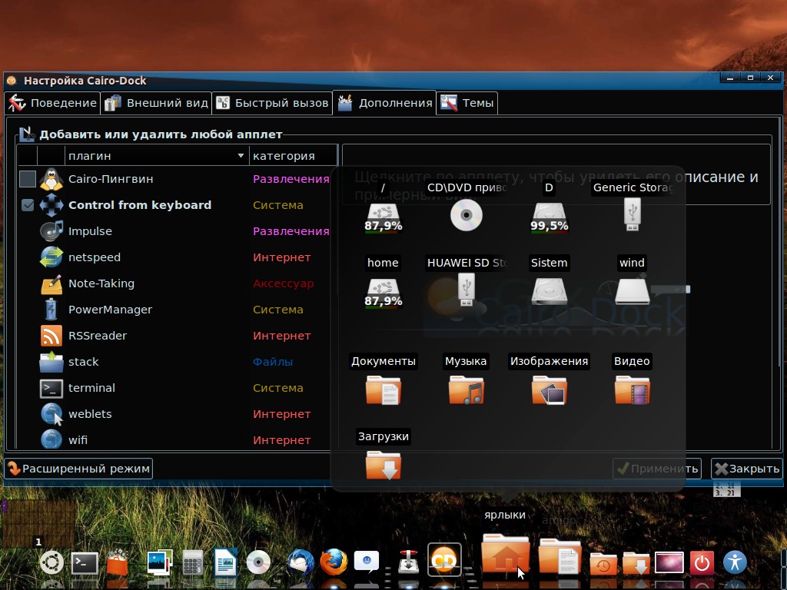
Task: Open the downloads arrow folder in the dock
Action: (636, 563)
